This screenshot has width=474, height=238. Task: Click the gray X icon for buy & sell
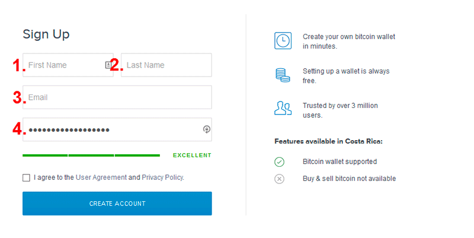[x=279, y=179]
